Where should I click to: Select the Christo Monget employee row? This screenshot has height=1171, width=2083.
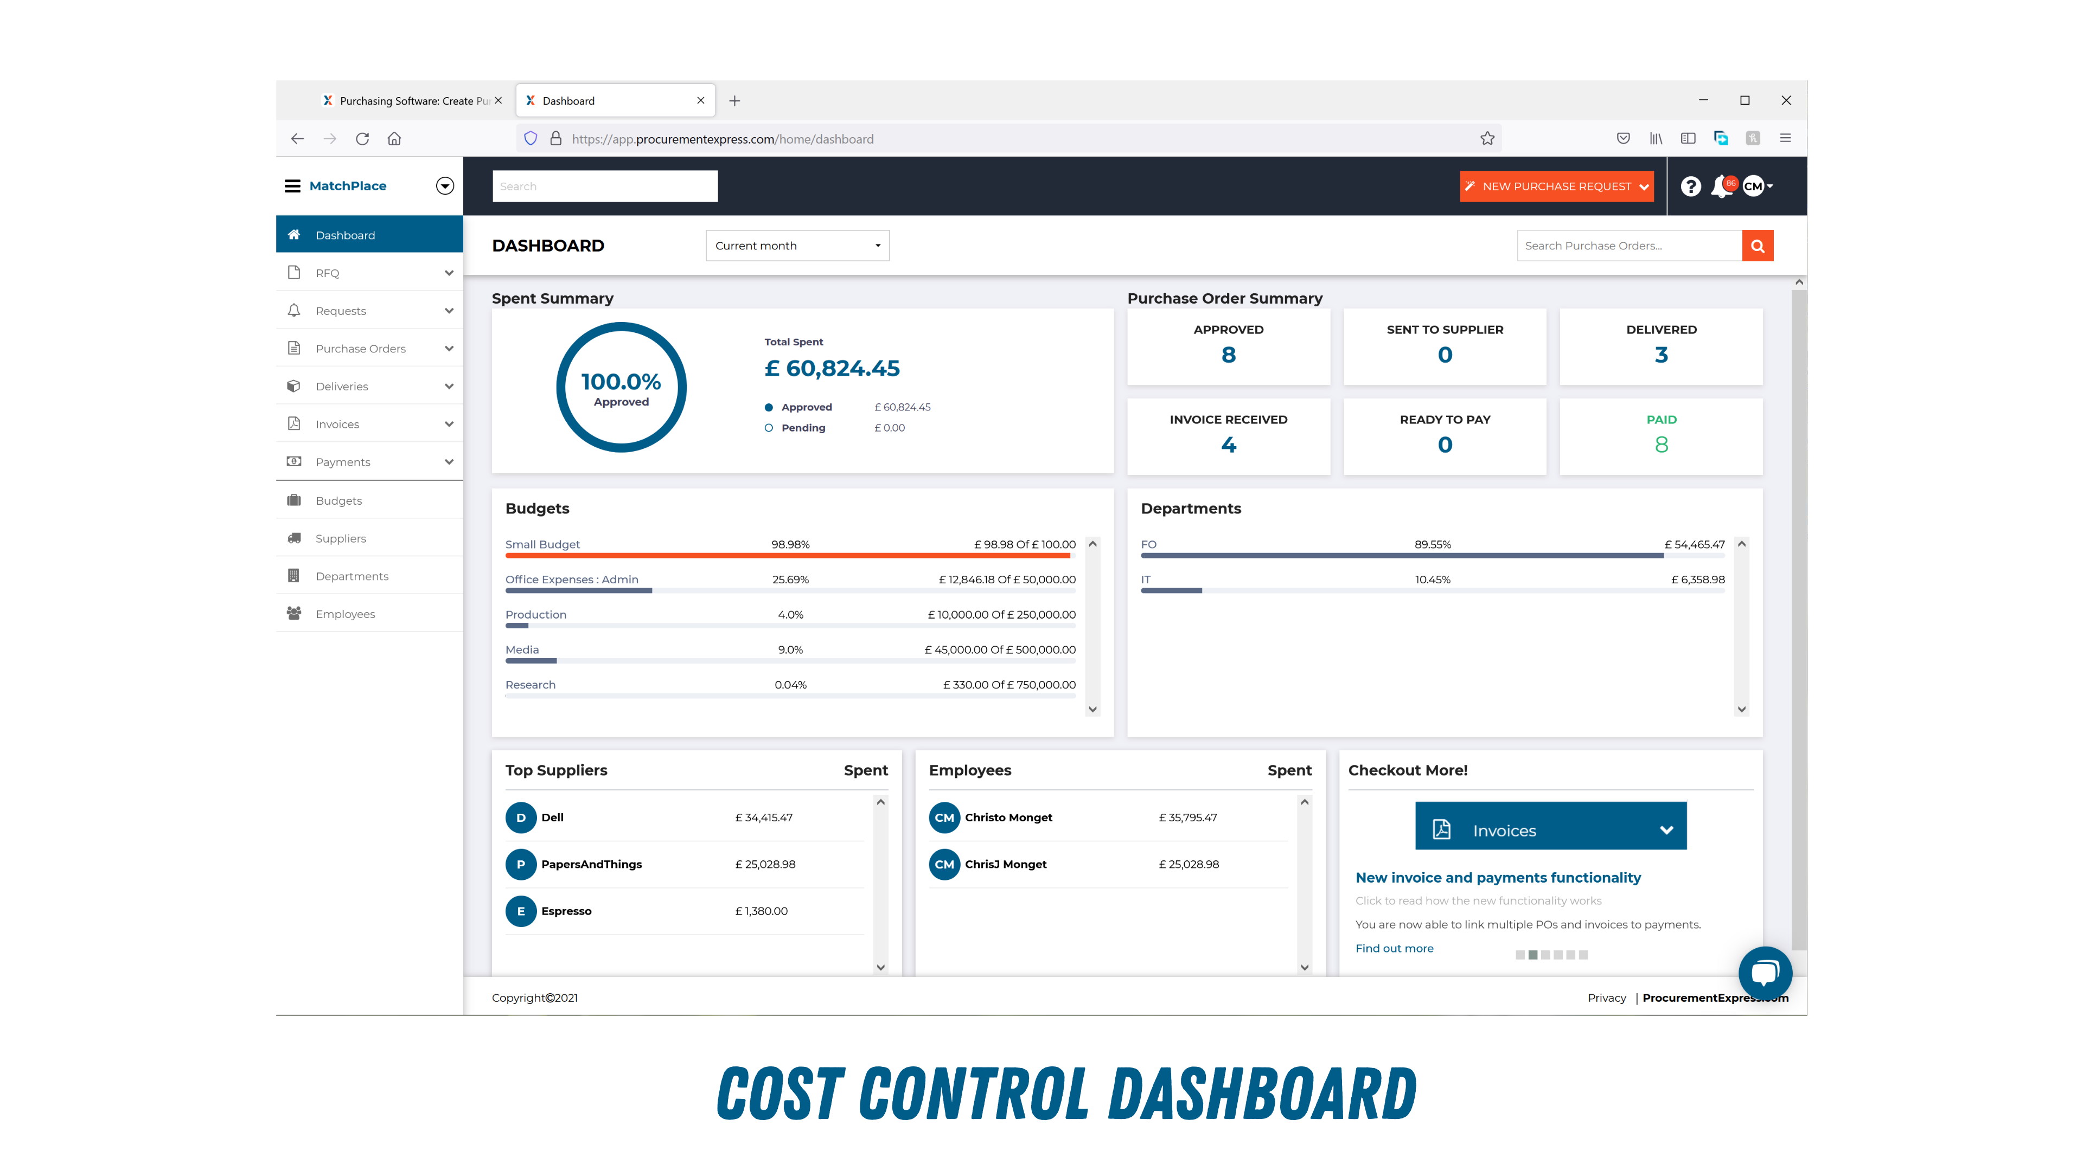coord(1108,818)
